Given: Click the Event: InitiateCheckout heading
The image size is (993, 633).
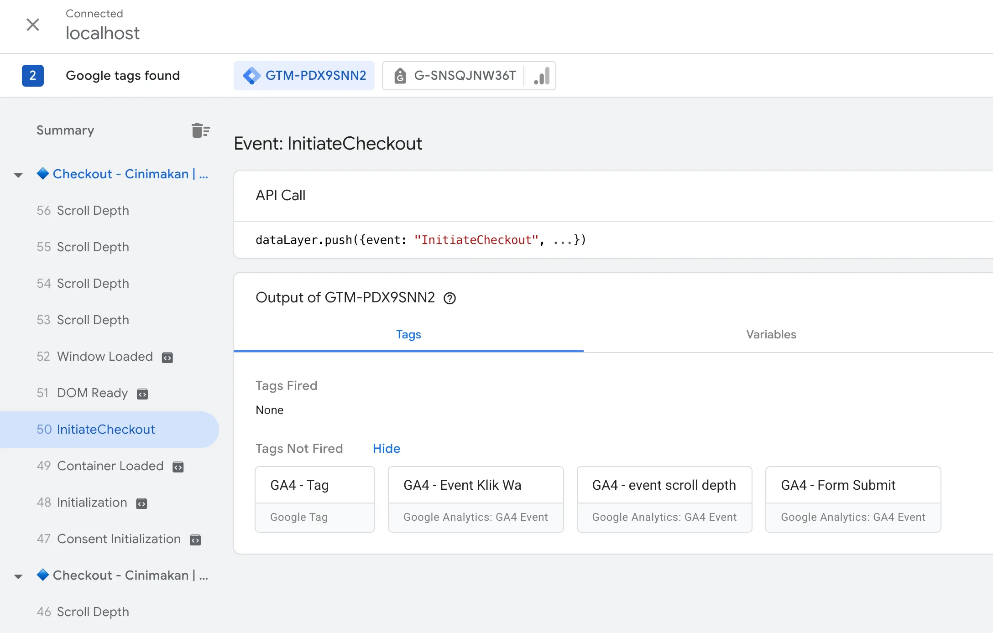Looking at the screenshot, I should coord(328,144).
